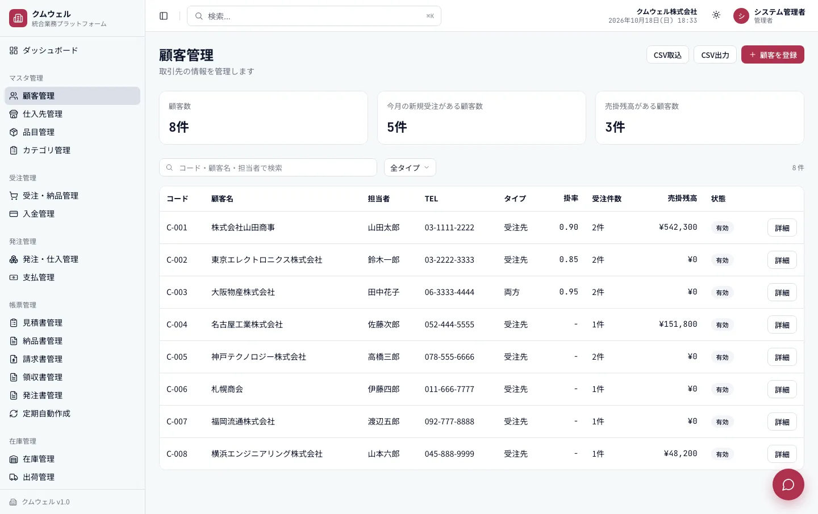Switch theme with the sun icon

point(716,15)
